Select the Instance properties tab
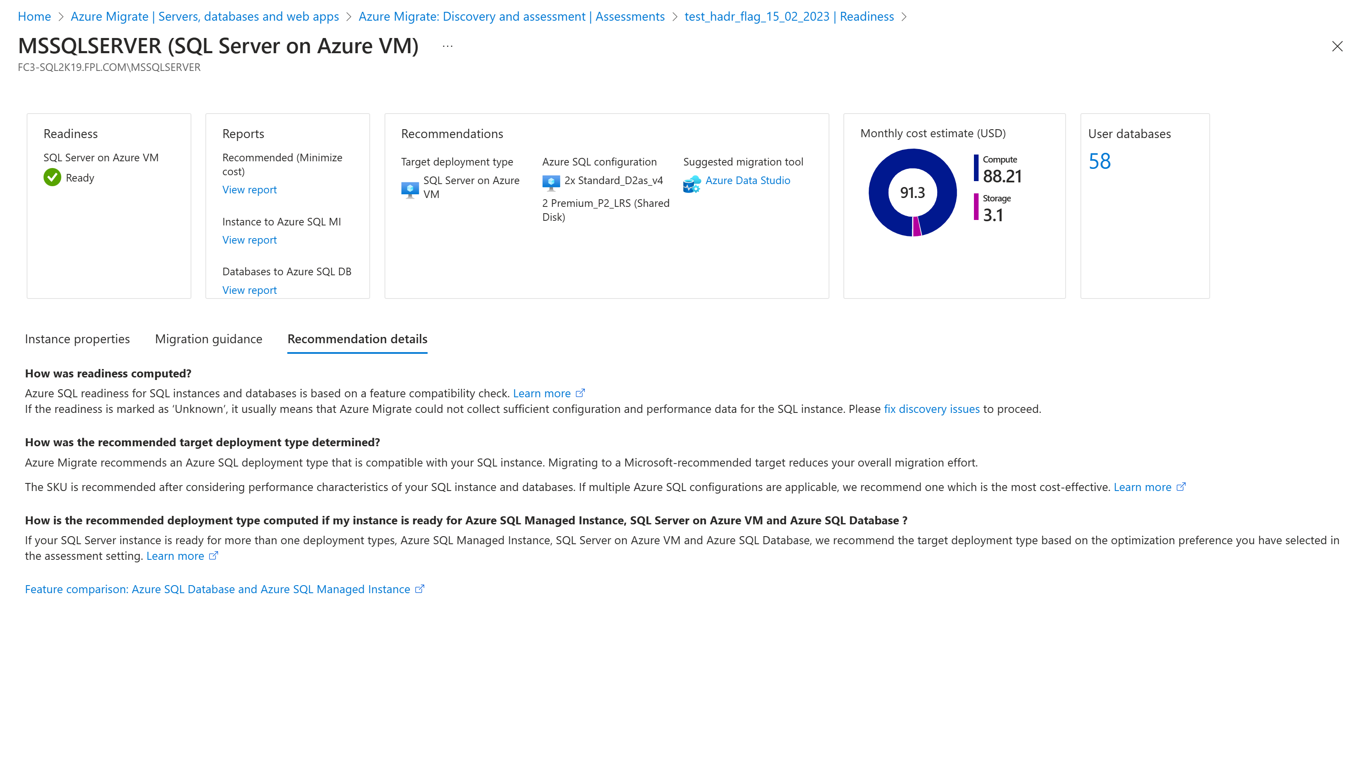Viewport: 1369px width, 765px height. tap(77, 338)
